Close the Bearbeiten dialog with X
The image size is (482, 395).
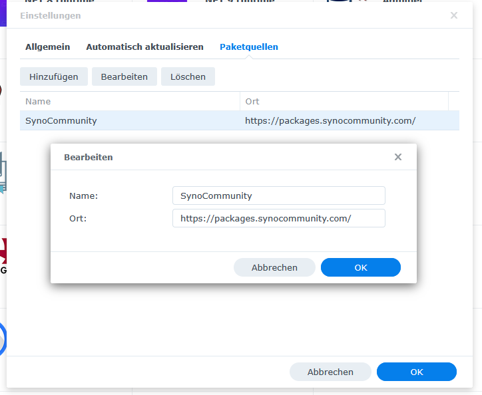pos(398,158)
